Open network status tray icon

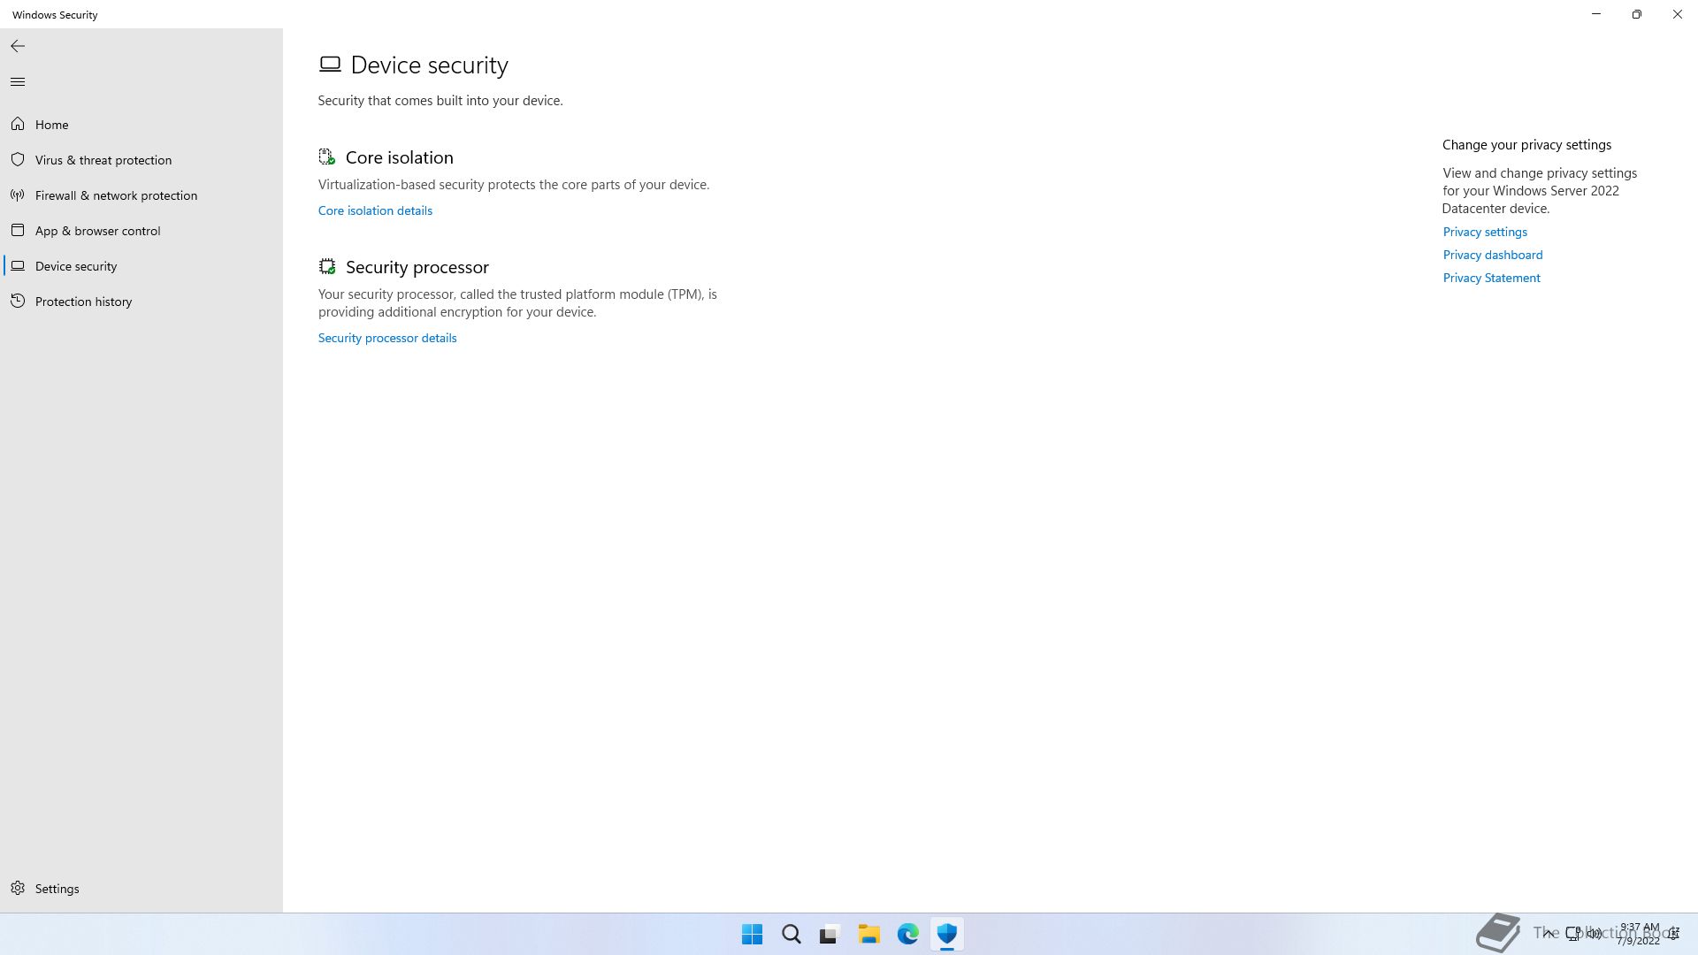[x=1573, y=933]
